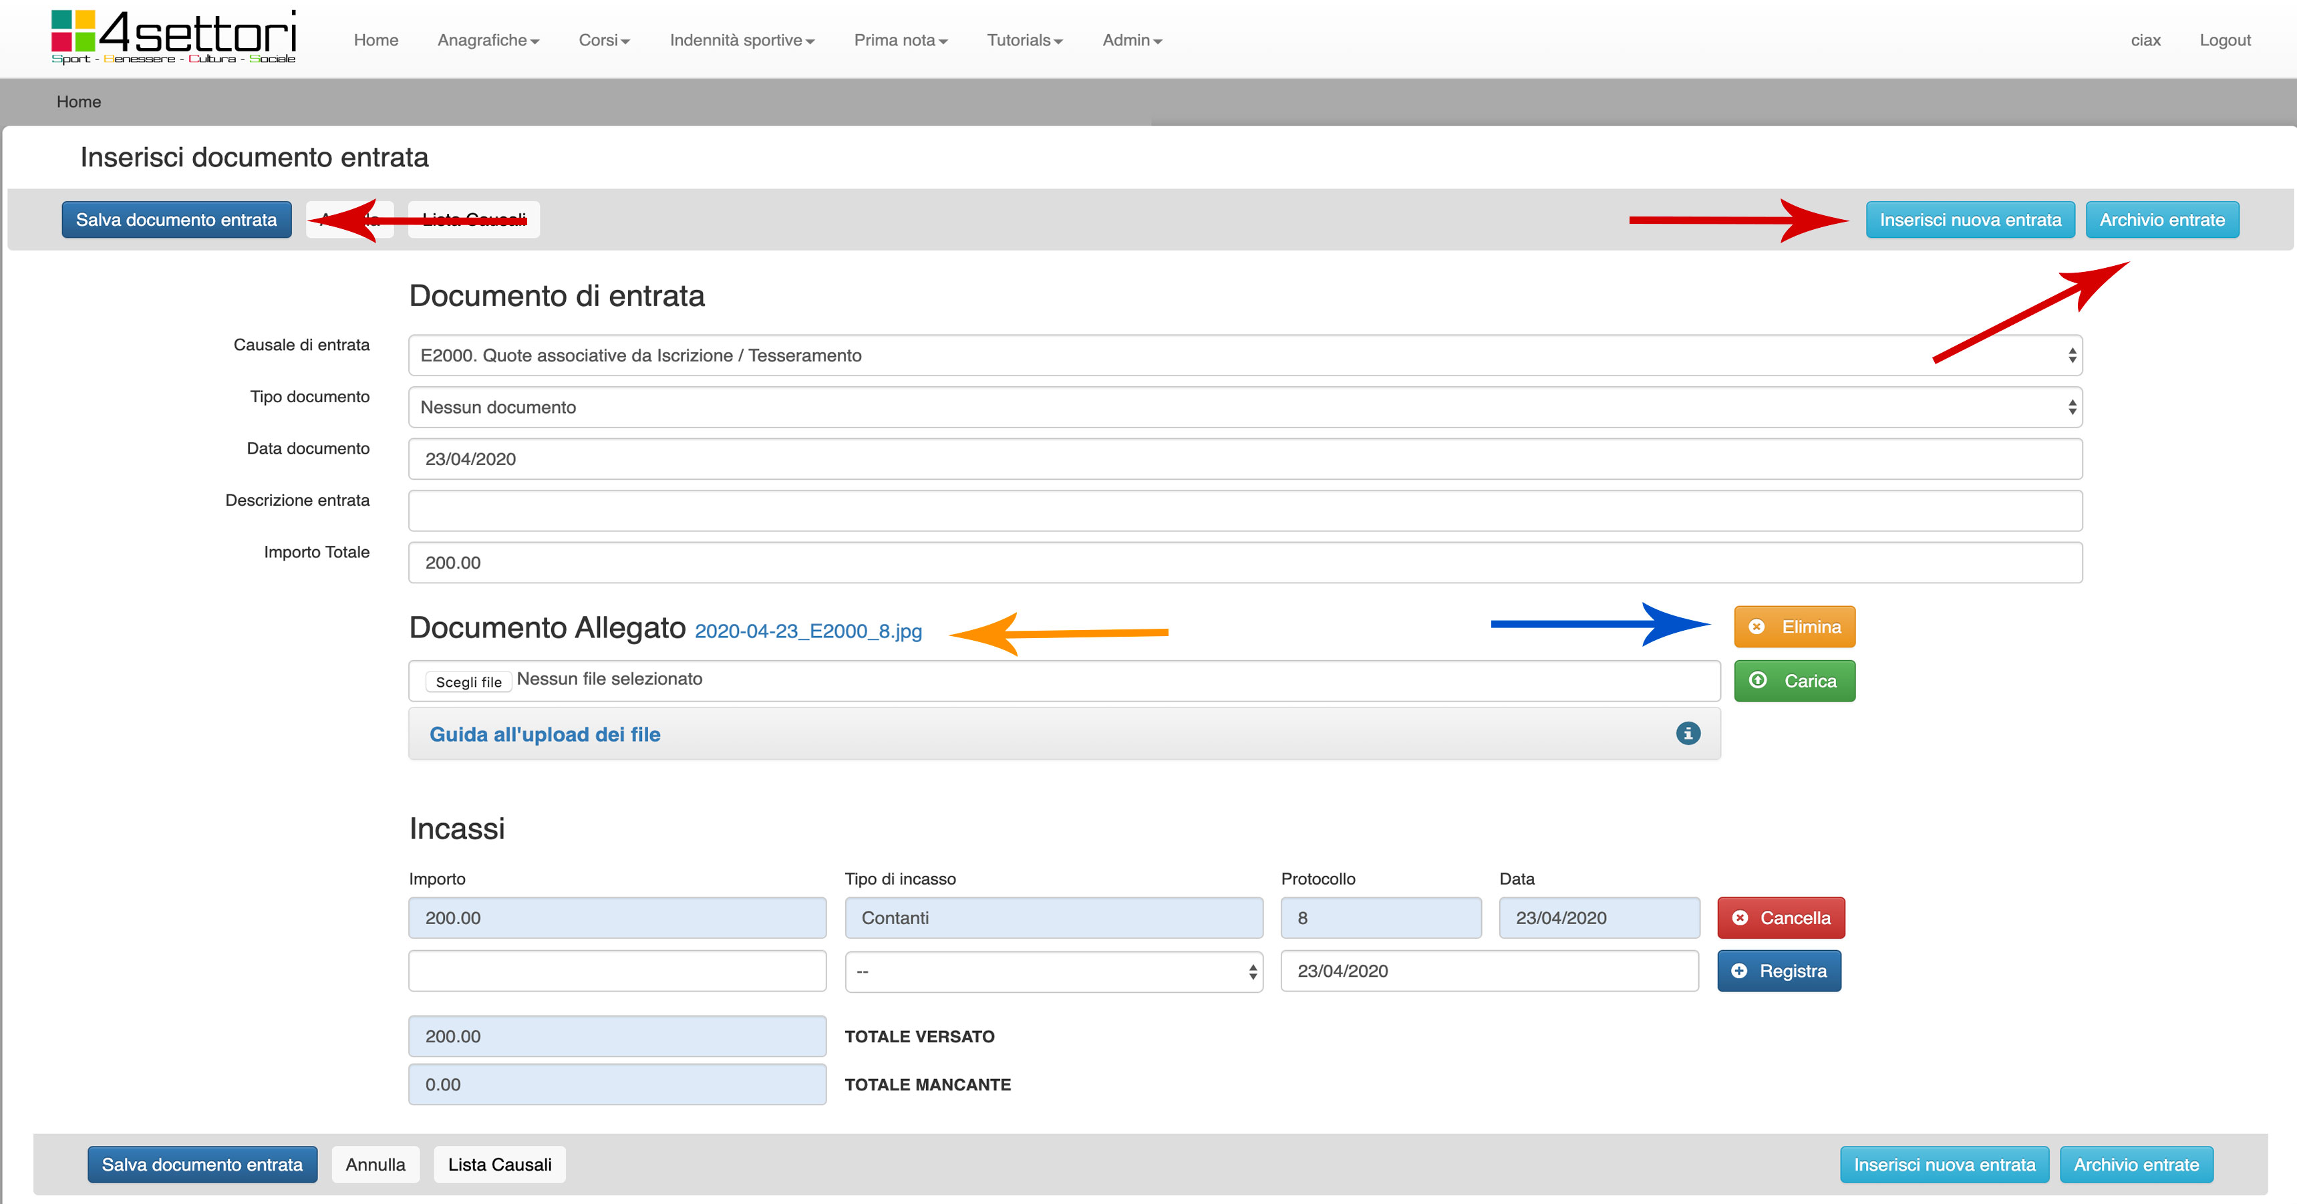
Task: Click top Salva documento entrata button
Action: tap(176, 220)
